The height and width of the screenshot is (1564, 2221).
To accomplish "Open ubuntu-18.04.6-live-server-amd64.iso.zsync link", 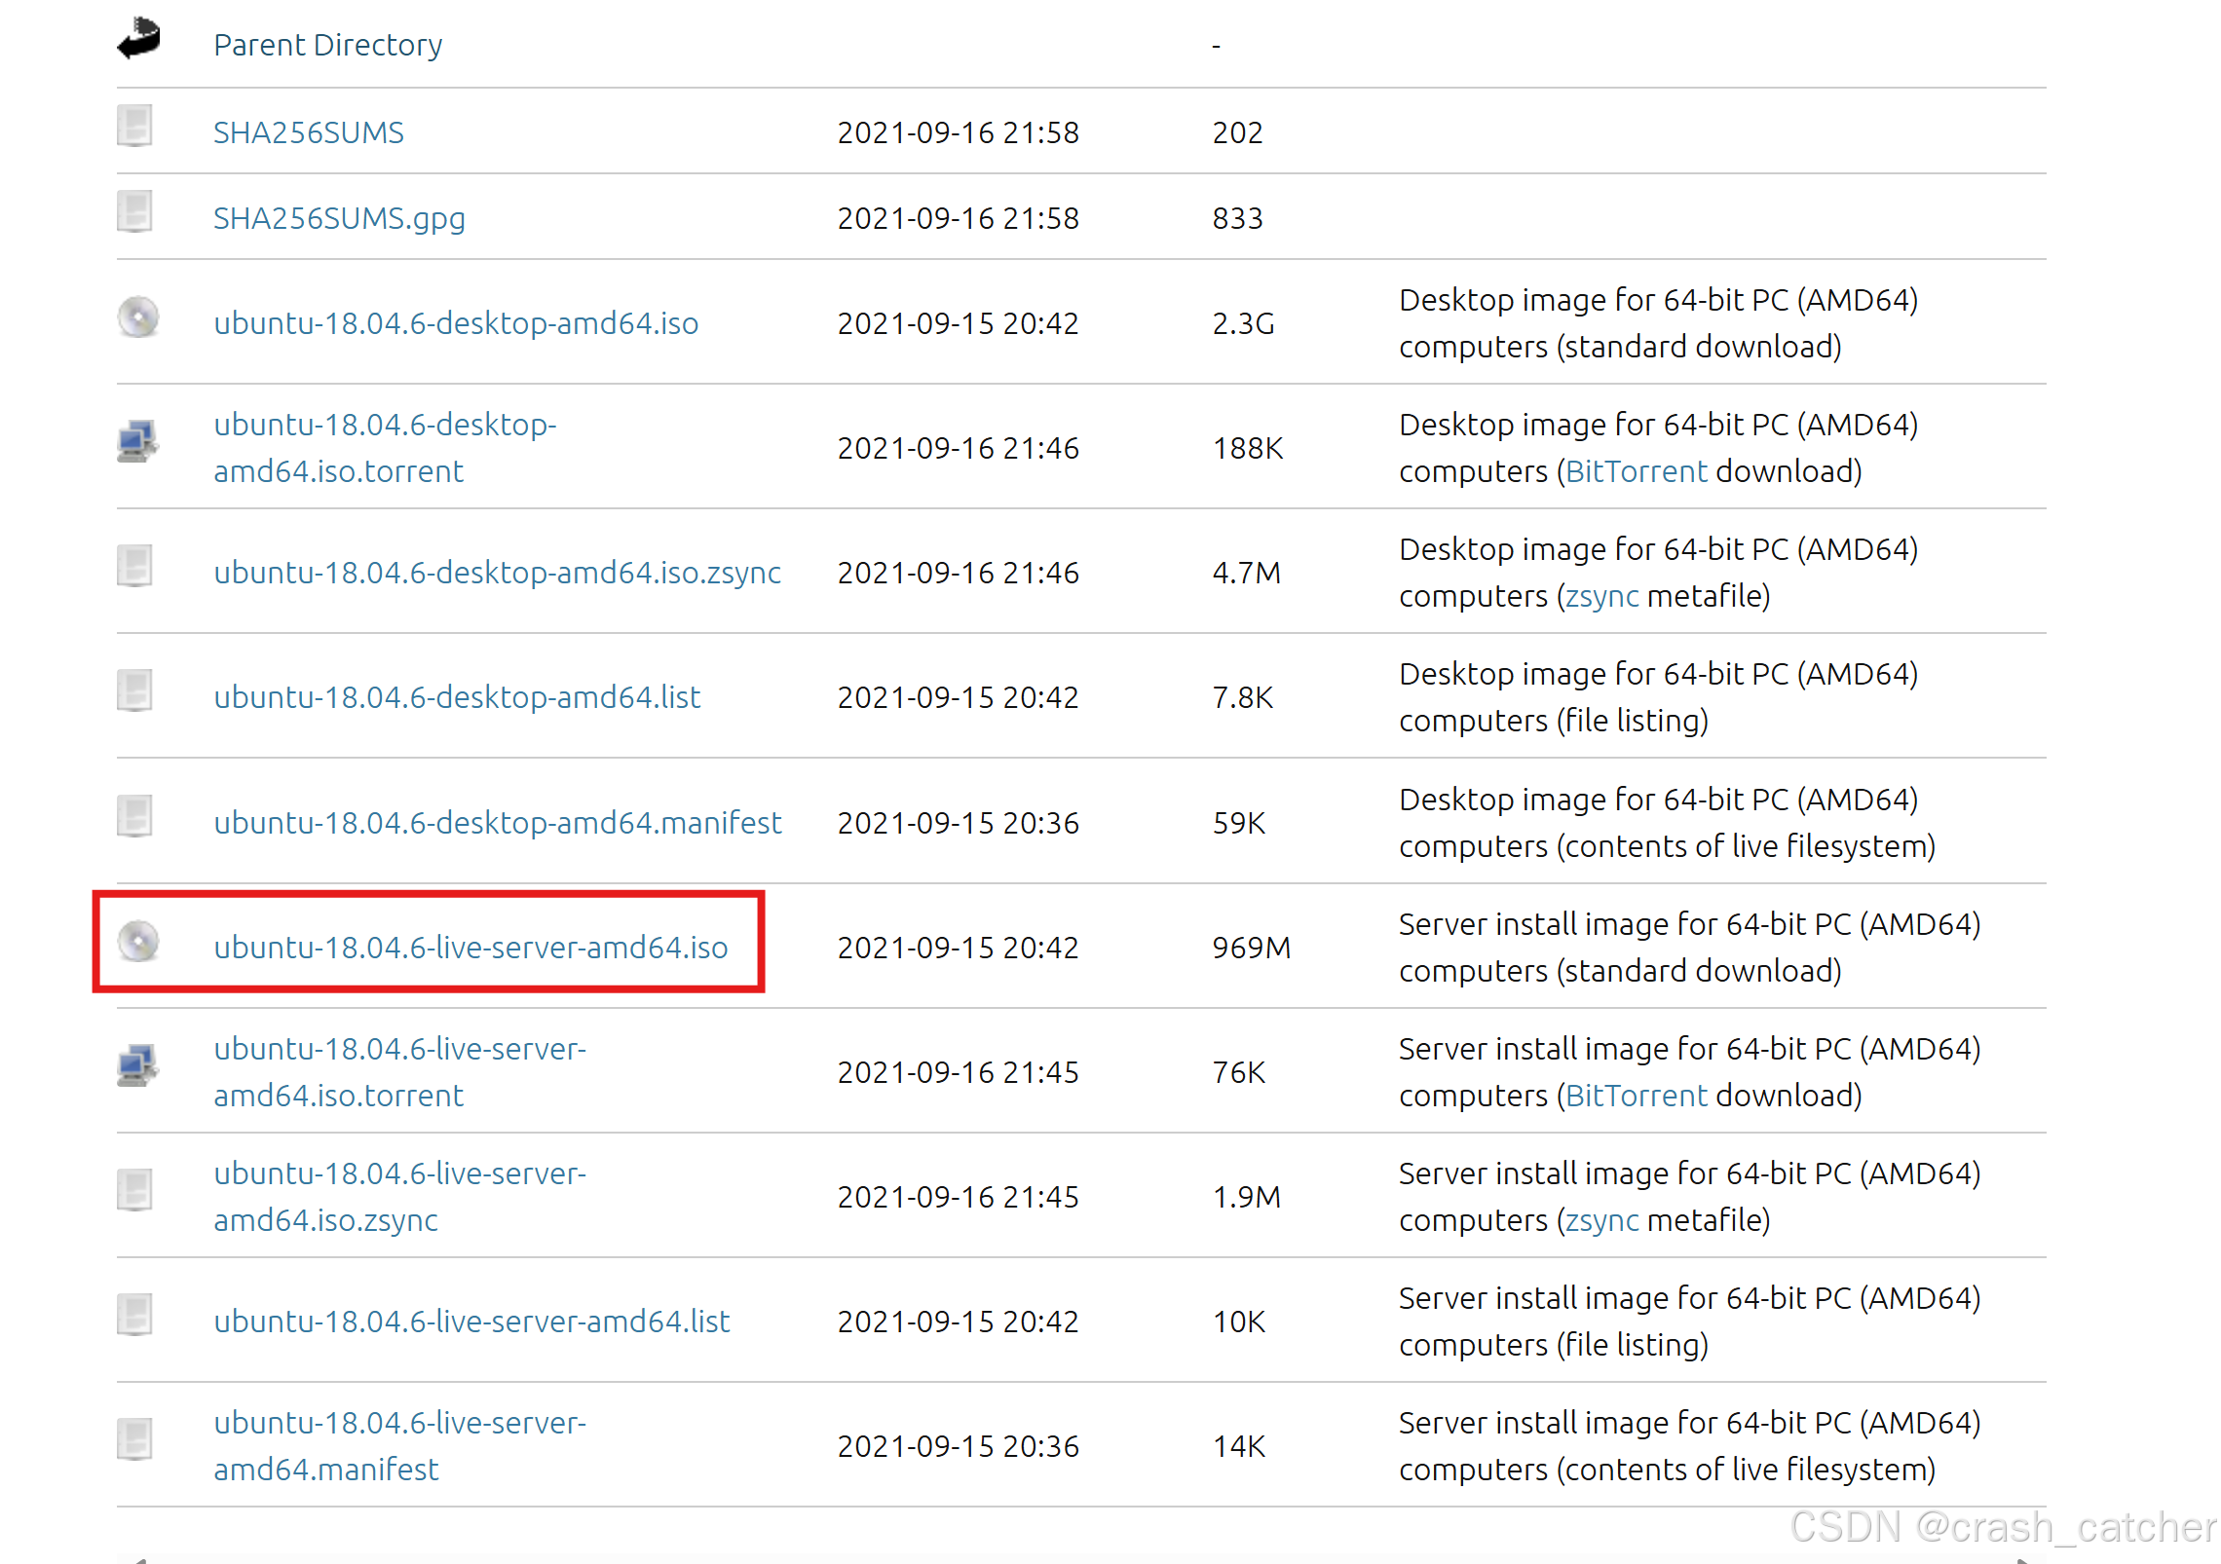I will (x=399, y=1197).
